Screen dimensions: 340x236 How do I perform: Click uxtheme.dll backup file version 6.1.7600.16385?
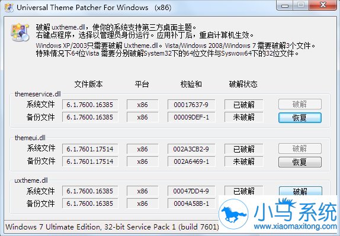(x=90, y=203)
